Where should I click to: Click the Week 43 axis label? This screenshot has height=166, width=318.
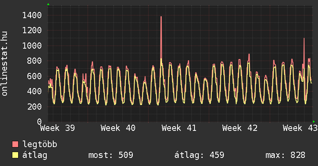[300, 128]
